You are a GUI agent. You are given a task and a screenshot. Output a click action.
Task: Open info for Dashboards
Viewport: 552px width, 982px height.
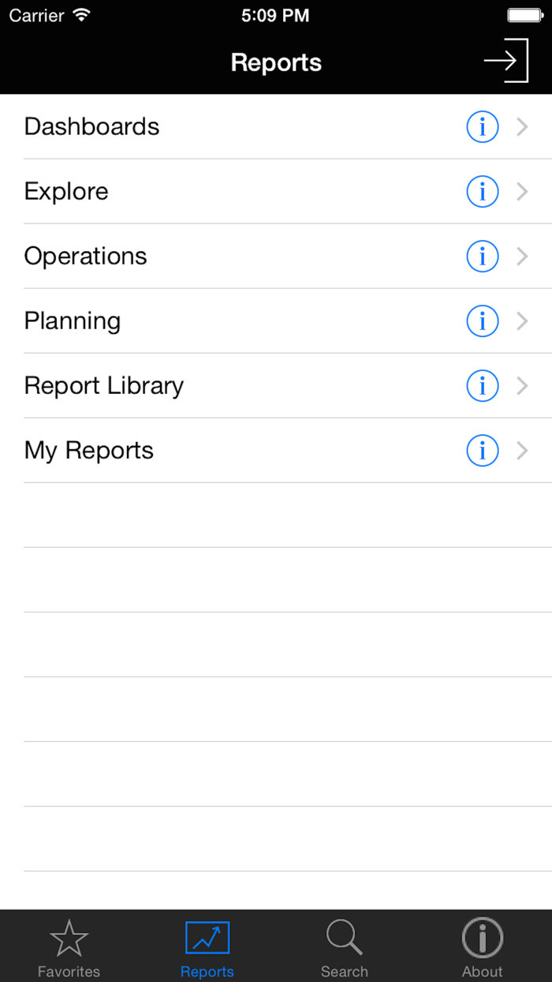point(483,127)
